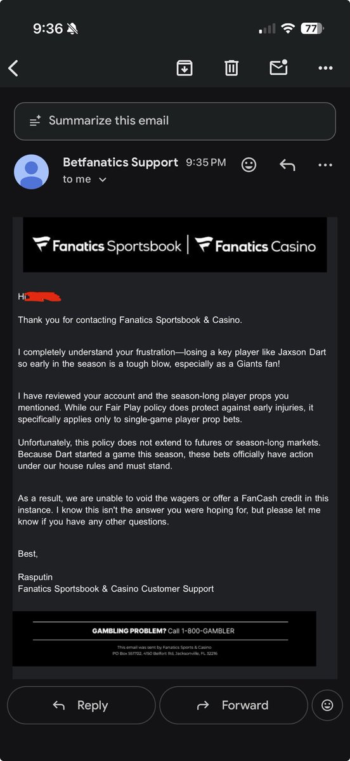Tap the Betfanatics Support sender name

click(120, 162)
